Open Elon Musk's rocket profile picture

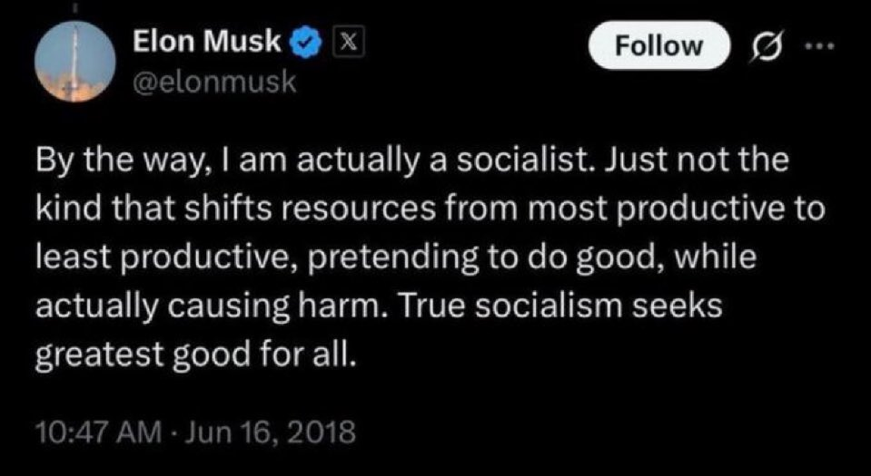[75, 63]
